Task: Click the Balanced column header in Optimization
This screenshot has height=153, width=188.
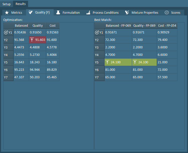Action: click(x=21, y=25)
